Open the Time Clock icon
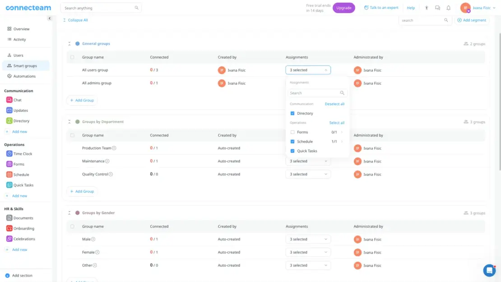This screenshot has width=501, height=282. [9, 153]
